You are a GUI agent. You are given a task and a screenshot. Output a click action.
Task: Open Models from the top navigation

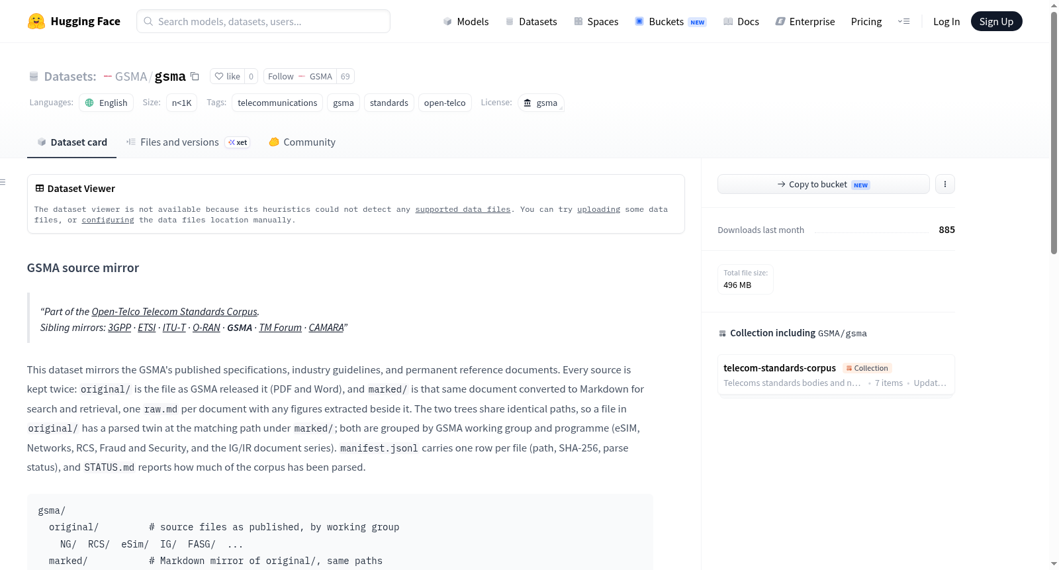(x=466, y=21)
